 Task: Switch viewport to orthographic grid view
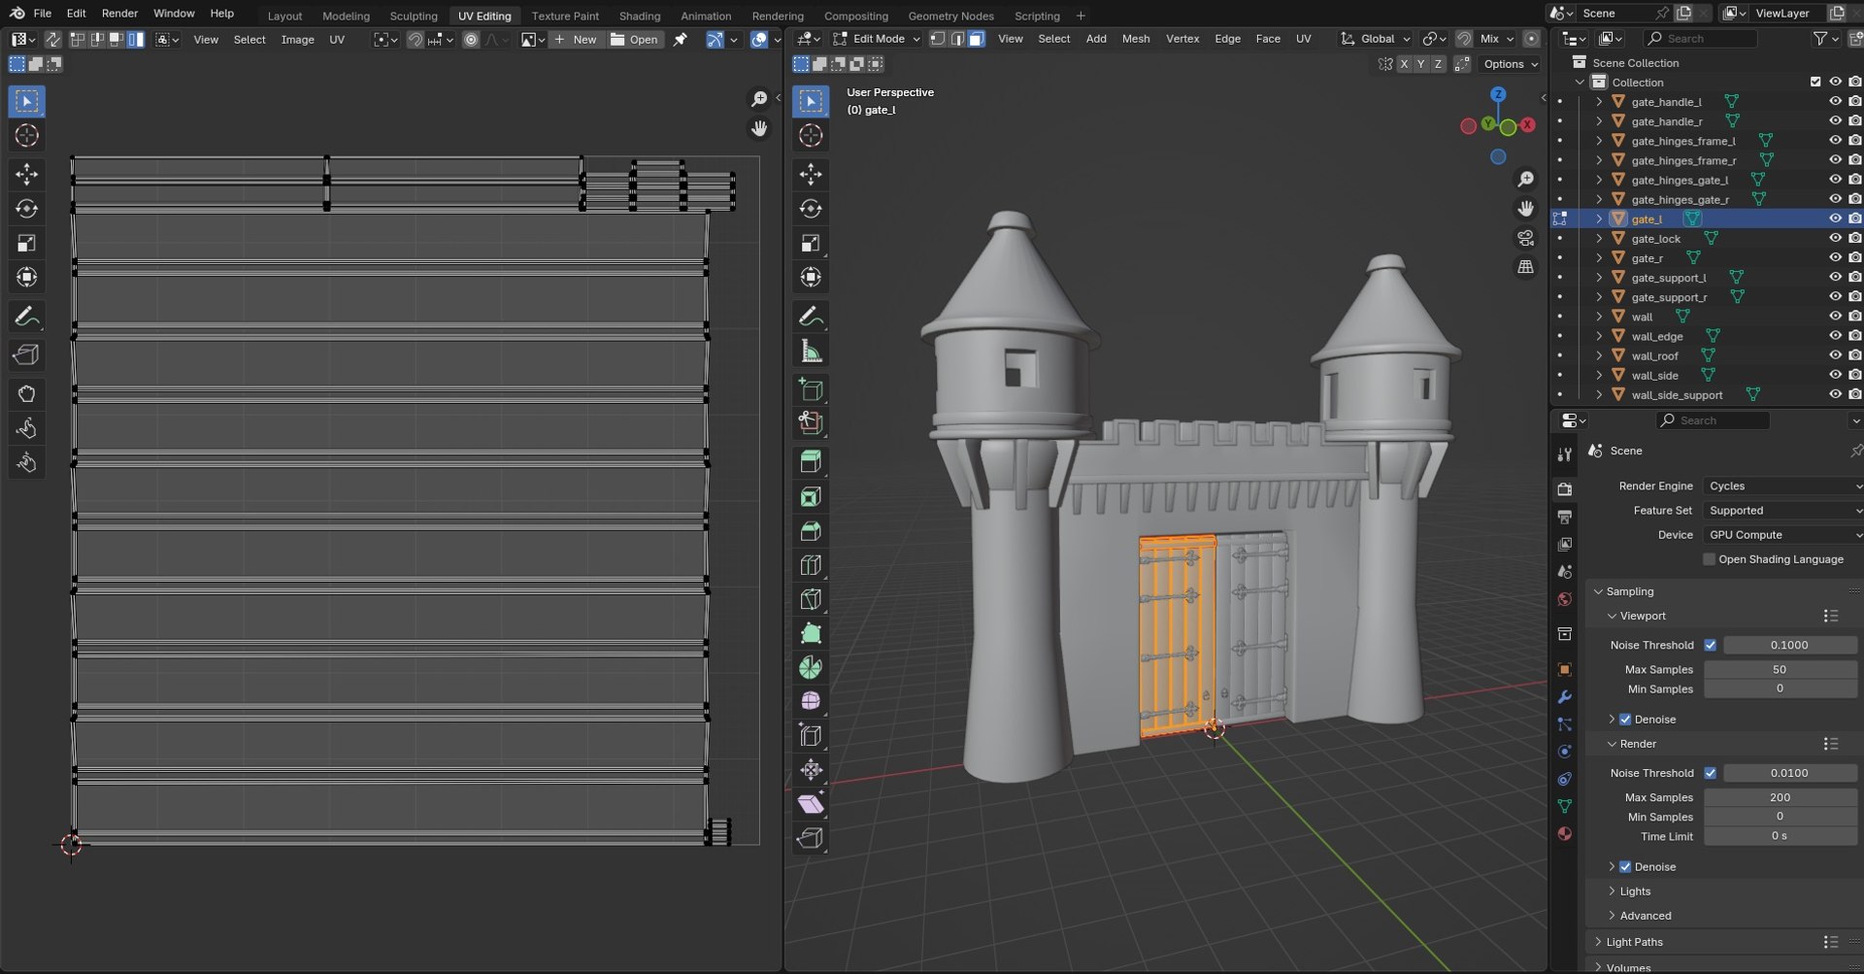coord(1525,266)
